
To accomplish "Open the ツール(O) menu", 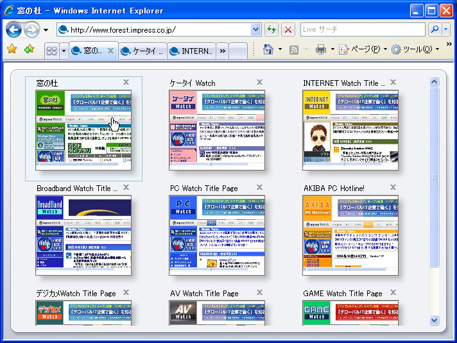I will pos(415,49).
